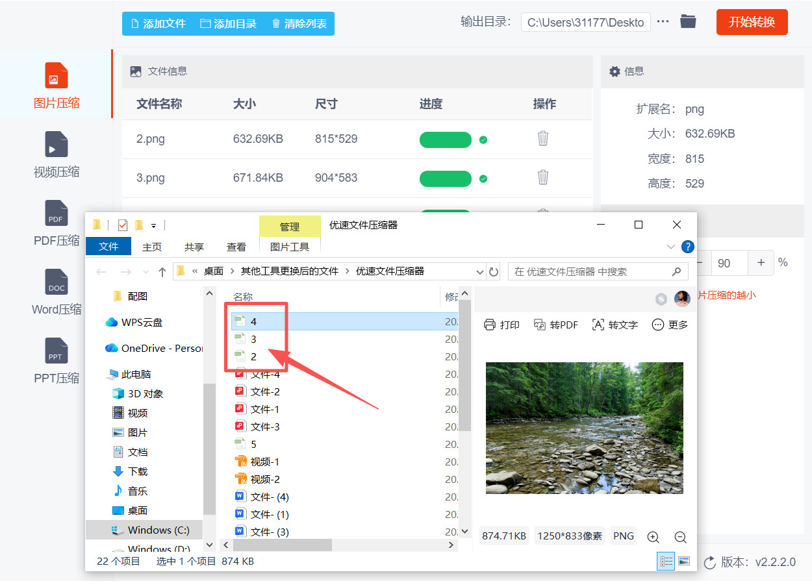Click the river photo preview thumbnail
Viewport: 812px width, 581px height.
pyautogui.click(x=585, y=428)
